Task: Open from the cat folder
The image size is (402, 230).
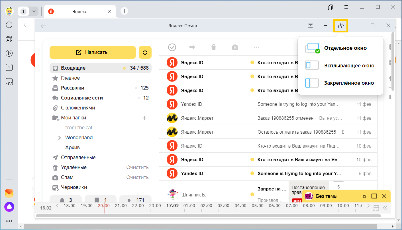Action: tap(79, 128)
